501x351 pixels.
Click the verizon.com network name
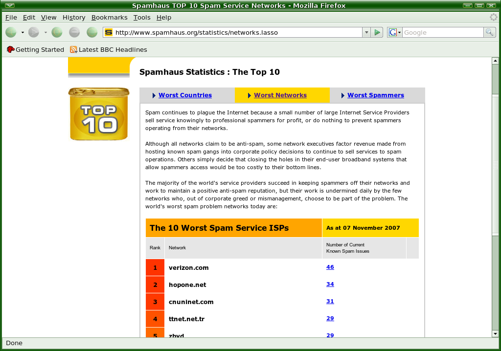[188, 267]
